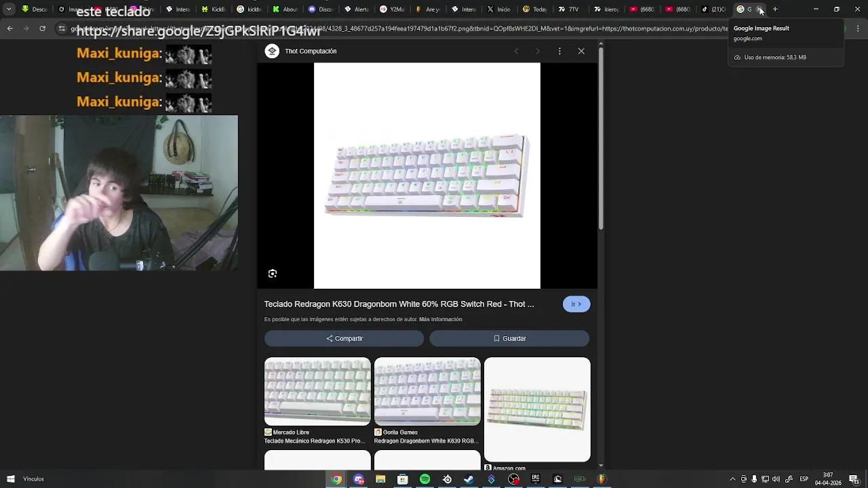868x488 pixels.
Task: Open the Windows notification center icon
Action: tap(854, 479)
